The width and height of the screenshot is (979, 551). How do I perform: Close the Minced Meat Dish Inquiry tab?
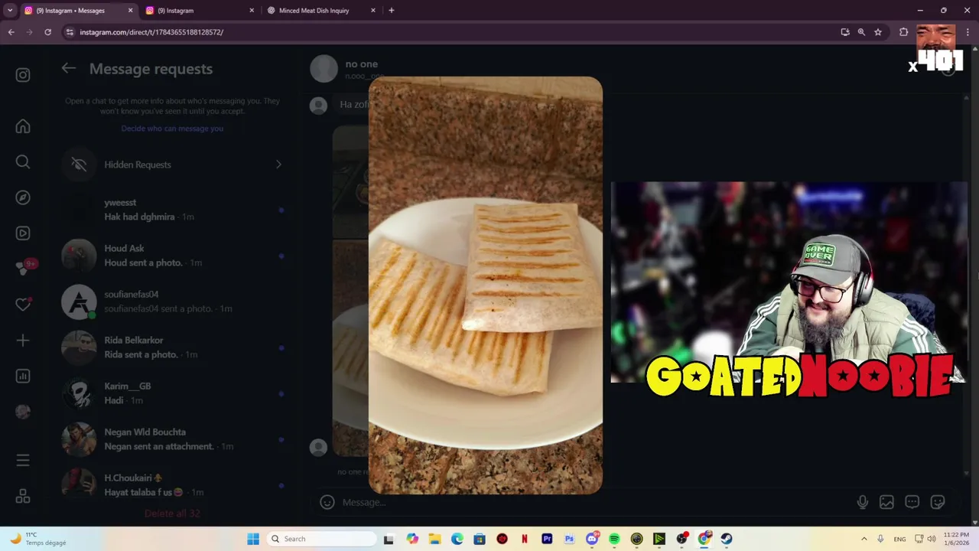click(373, 11)
